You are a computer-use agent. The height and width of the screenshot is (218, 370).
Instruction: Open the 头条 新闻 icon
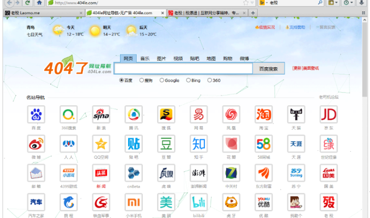point(101,173)
